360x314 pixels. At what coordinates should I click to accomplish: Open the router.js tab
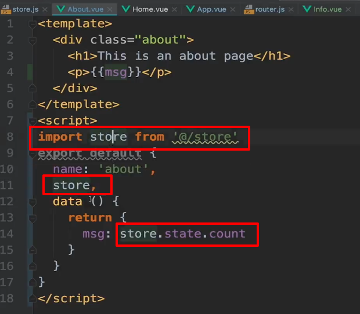[x=270, y=9]
